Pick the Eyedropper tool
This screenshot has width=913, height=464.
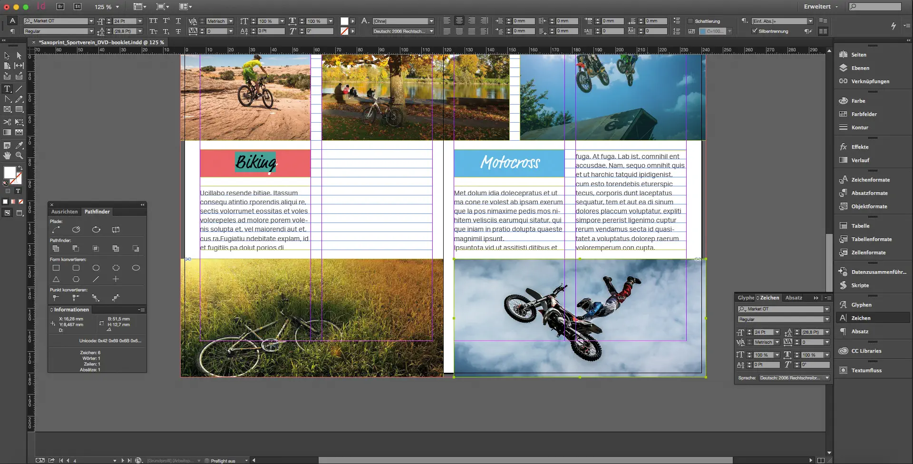[x=19, y=145]
